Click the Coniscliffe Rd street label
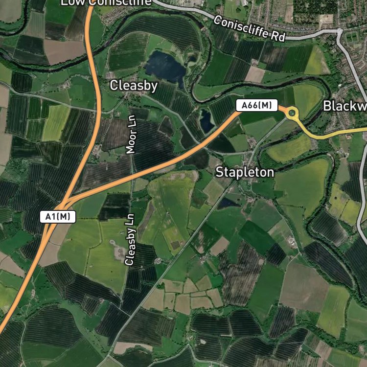 pyautogui.click(x=250, y=28)
